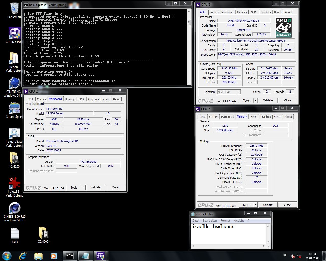Click the Tools button in CPU window
The height and width of the screenshot is (261, 326).
click(x=246, y=100)
